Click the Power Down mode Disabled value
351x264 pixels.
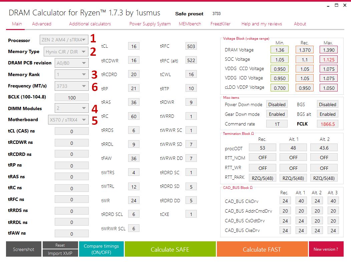pos(277,104)
